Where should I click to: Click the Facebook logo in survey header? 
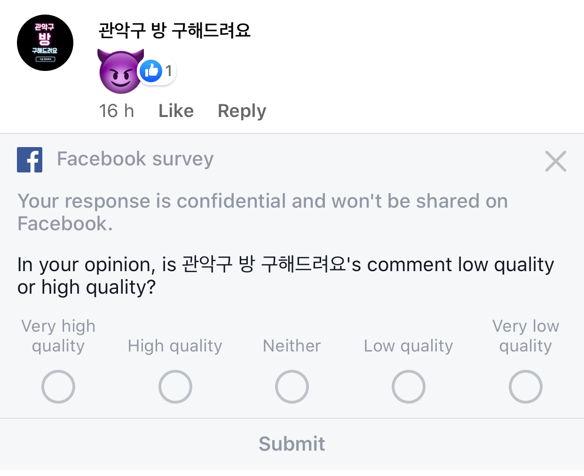coord(30,160)
